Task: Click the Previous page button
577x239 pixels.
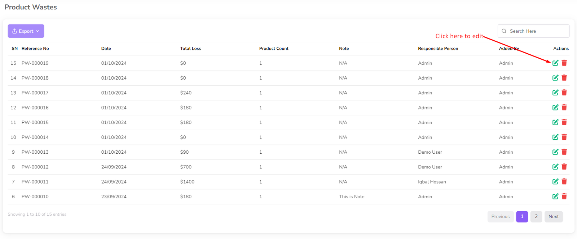Action: (500, 216)
